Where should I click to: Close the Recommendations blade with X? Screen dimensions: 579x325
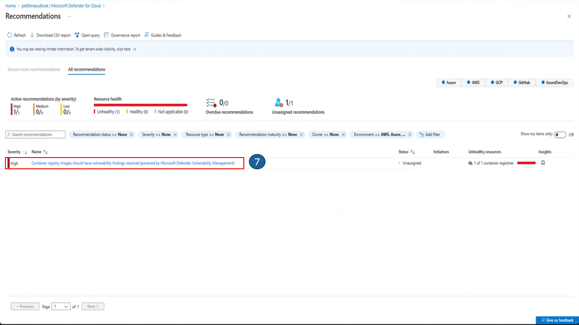tap(569, 16)
